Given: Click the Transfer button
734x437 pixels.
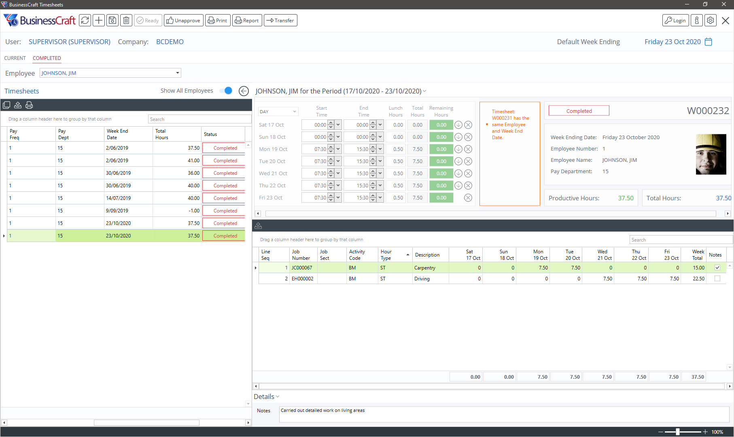Looking at the screenshot, I should (280, 20).
